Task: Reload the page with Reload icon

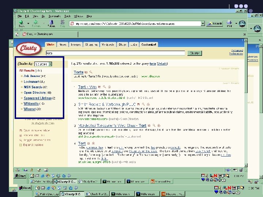Action: tap(51, 22)
